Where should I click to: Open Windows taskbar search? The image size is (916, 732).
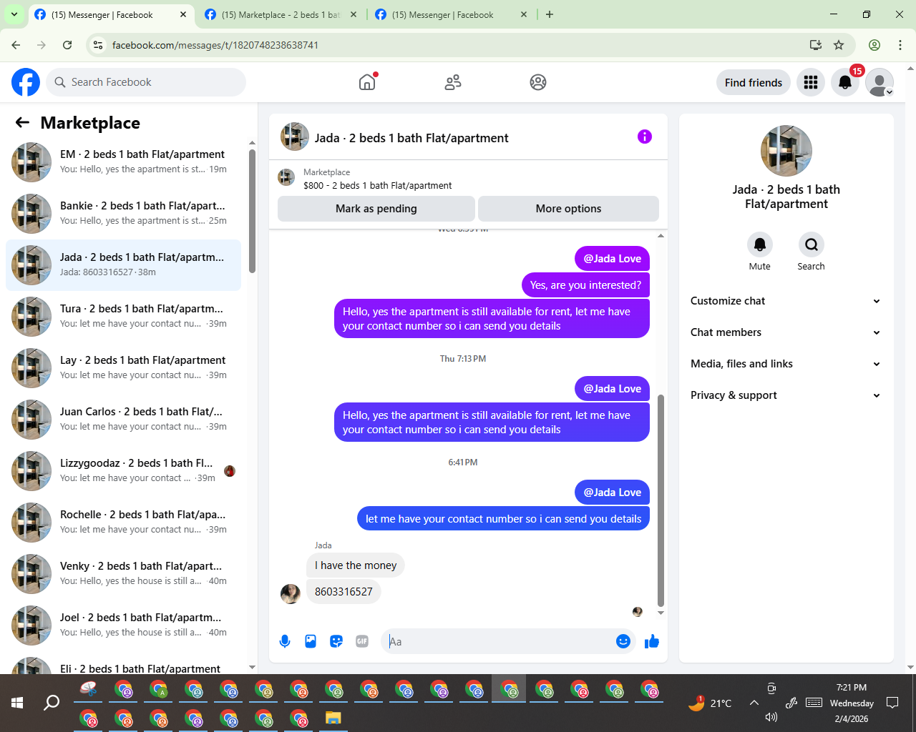(x=52, y=703)
